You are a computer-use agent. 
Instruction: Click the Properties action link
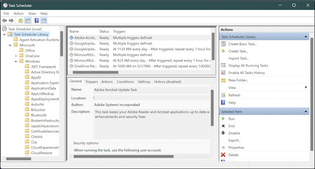point(236,147)
